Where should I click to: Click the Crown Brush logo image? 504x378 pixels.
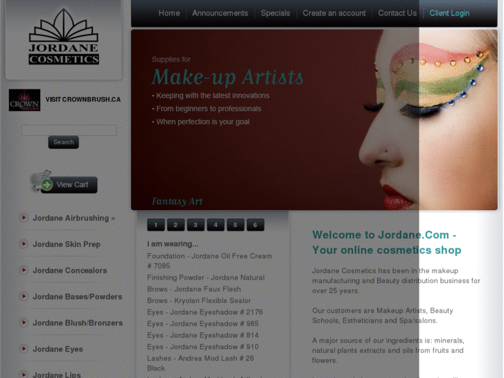(24, 100)
